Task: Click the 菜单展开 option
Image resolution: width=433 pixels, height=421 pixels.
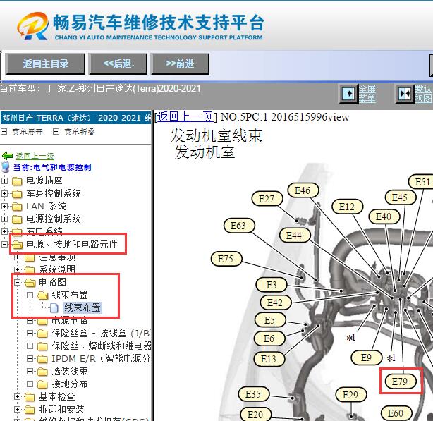Action: point(27,132)
